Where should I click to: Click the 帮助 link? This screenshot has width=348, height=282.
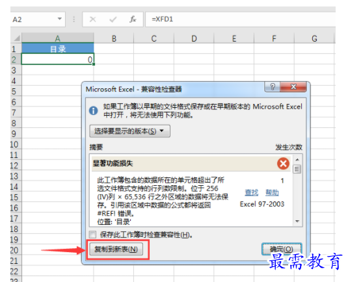pos(272,192)
